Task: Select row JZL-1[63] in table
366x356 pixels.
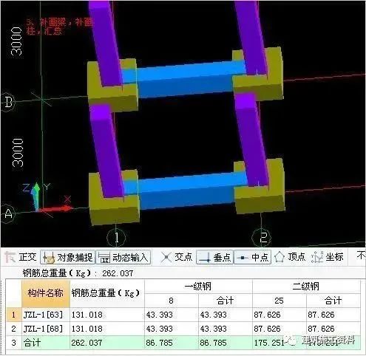Action: 183,315
